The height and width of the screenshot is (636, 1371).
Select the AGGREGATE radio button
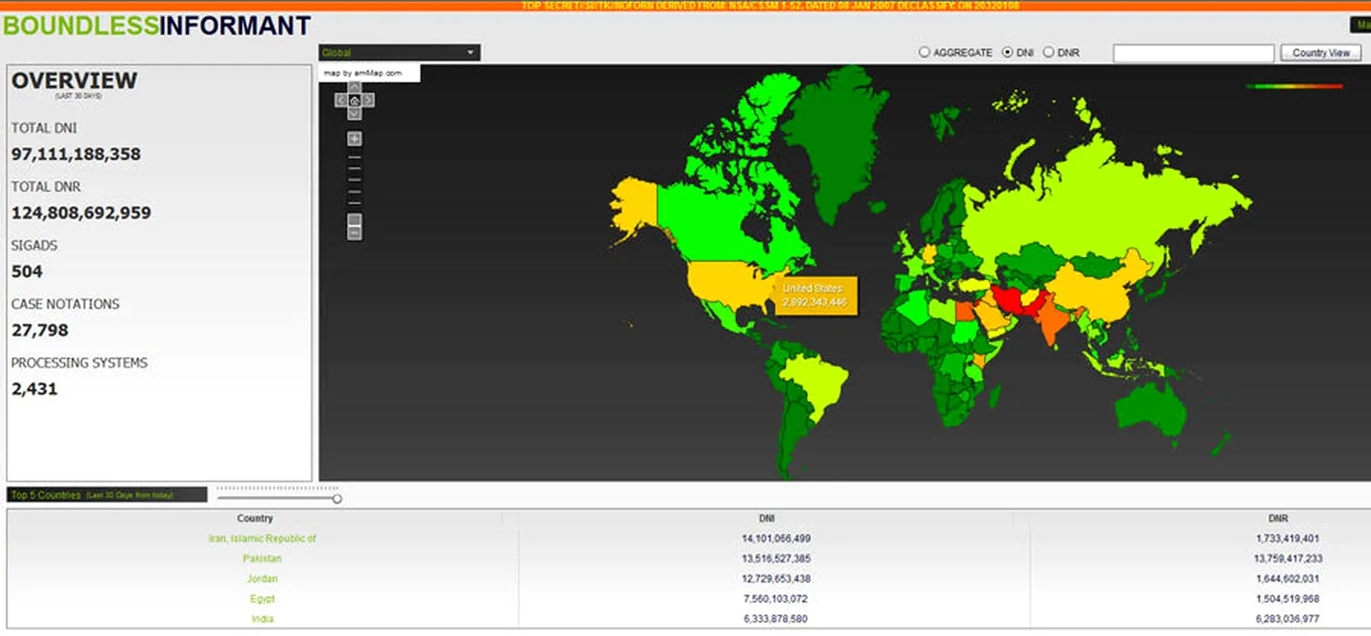pyautogui.click(x=924, y=53)
